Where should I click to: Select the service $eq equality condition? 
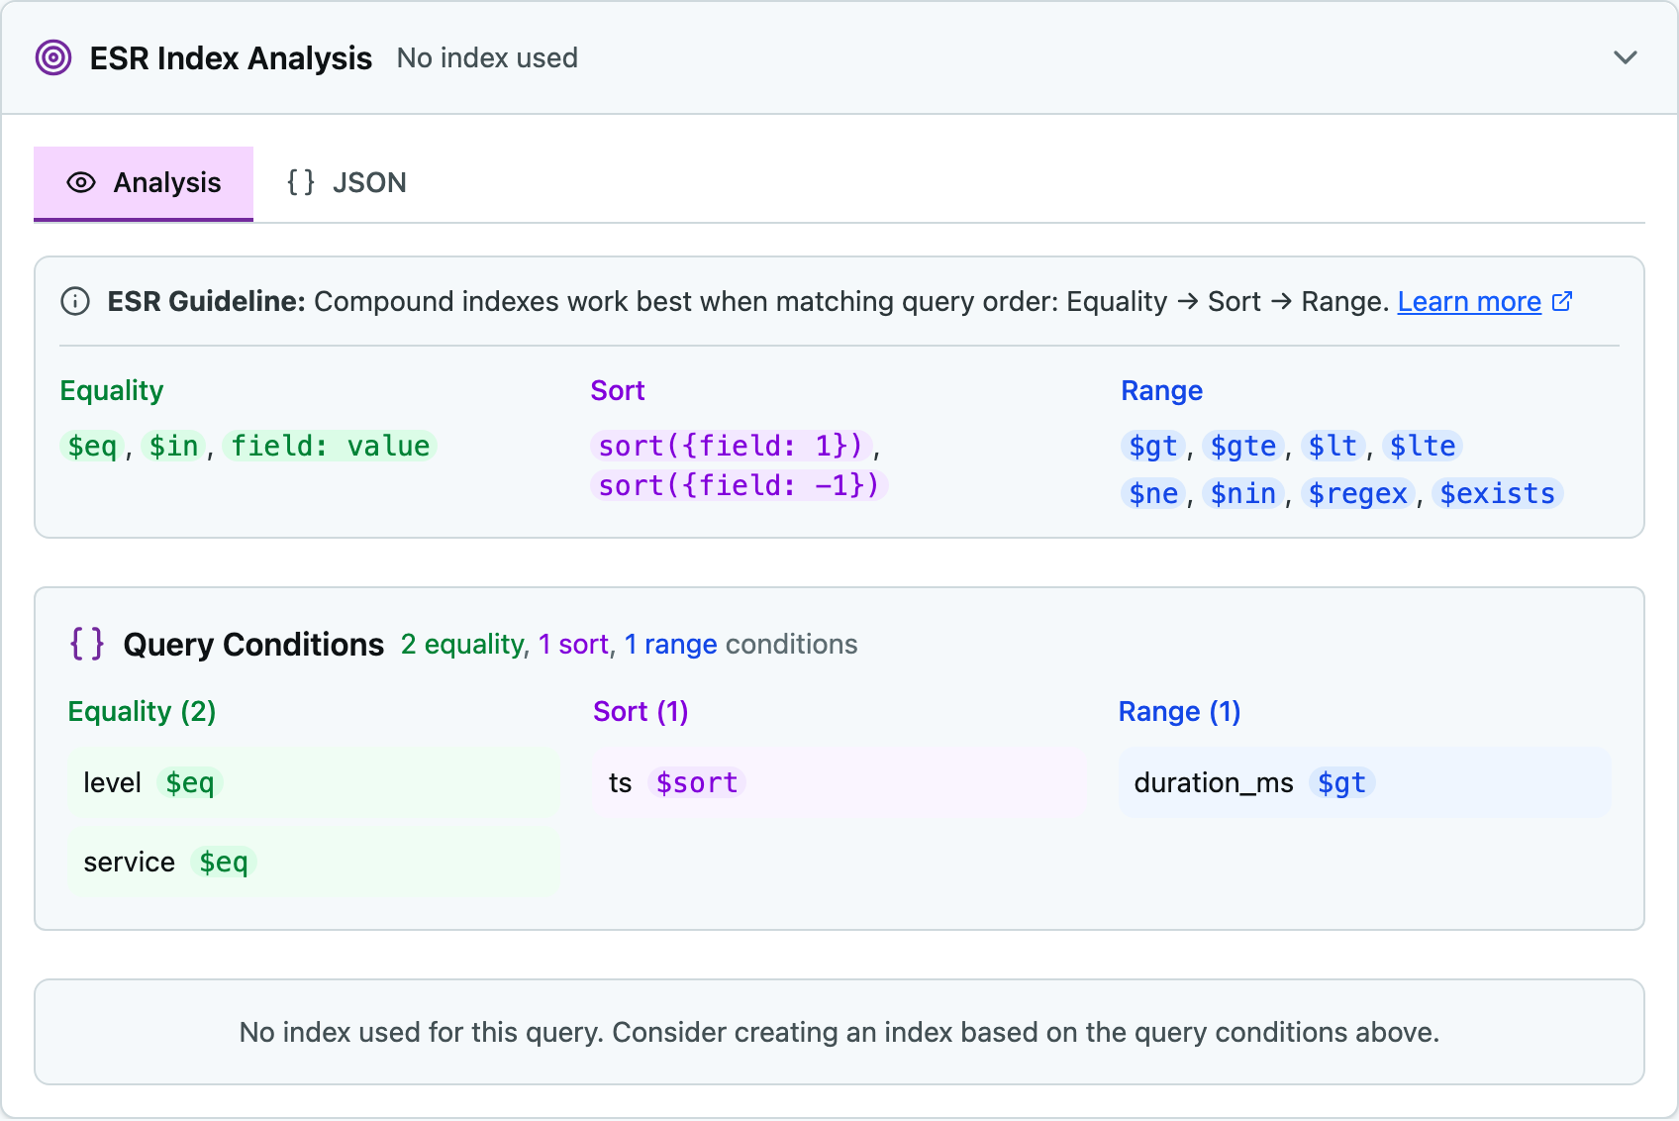click(315, 862)
